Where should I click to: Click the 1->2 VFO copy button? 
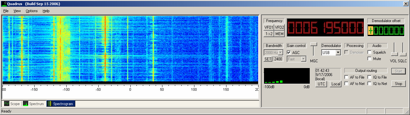coord(269,34)
